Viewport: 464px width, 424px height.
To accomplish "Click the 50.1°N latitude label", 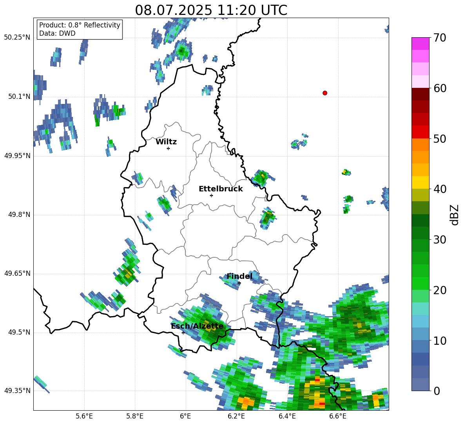I will click(19, 96).
